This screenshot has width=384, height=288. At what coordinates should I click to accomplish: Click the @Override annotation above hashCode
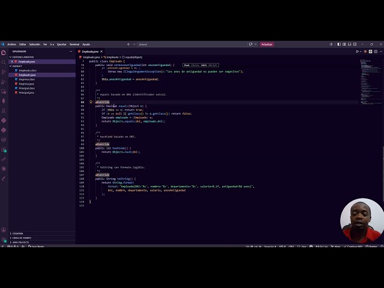click(103, 144)
